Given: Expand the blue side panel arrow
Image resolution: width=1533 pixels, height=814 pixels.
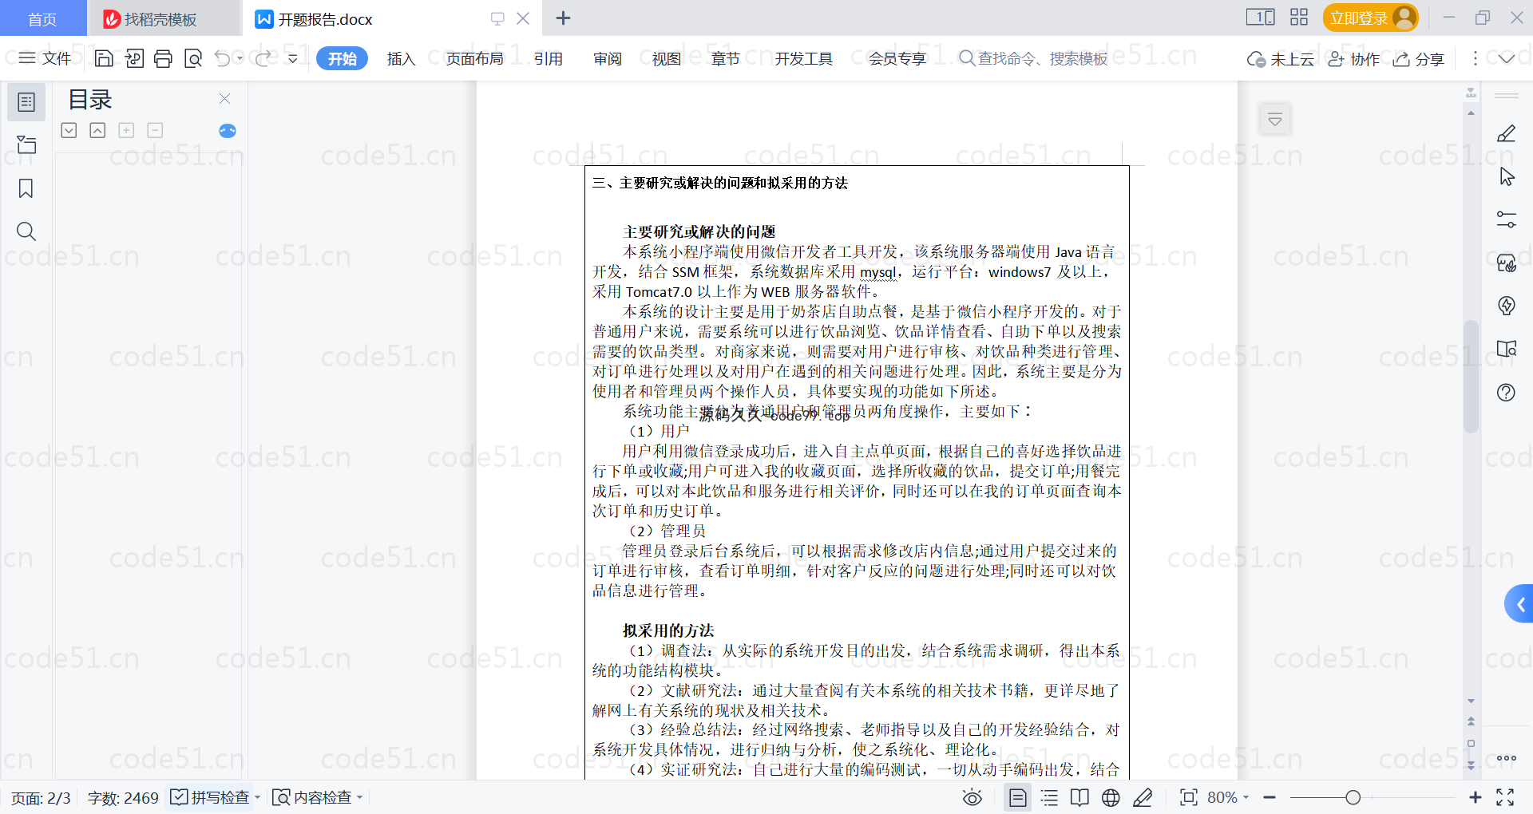Looking at the screenshot, I should pos(1520,604).
